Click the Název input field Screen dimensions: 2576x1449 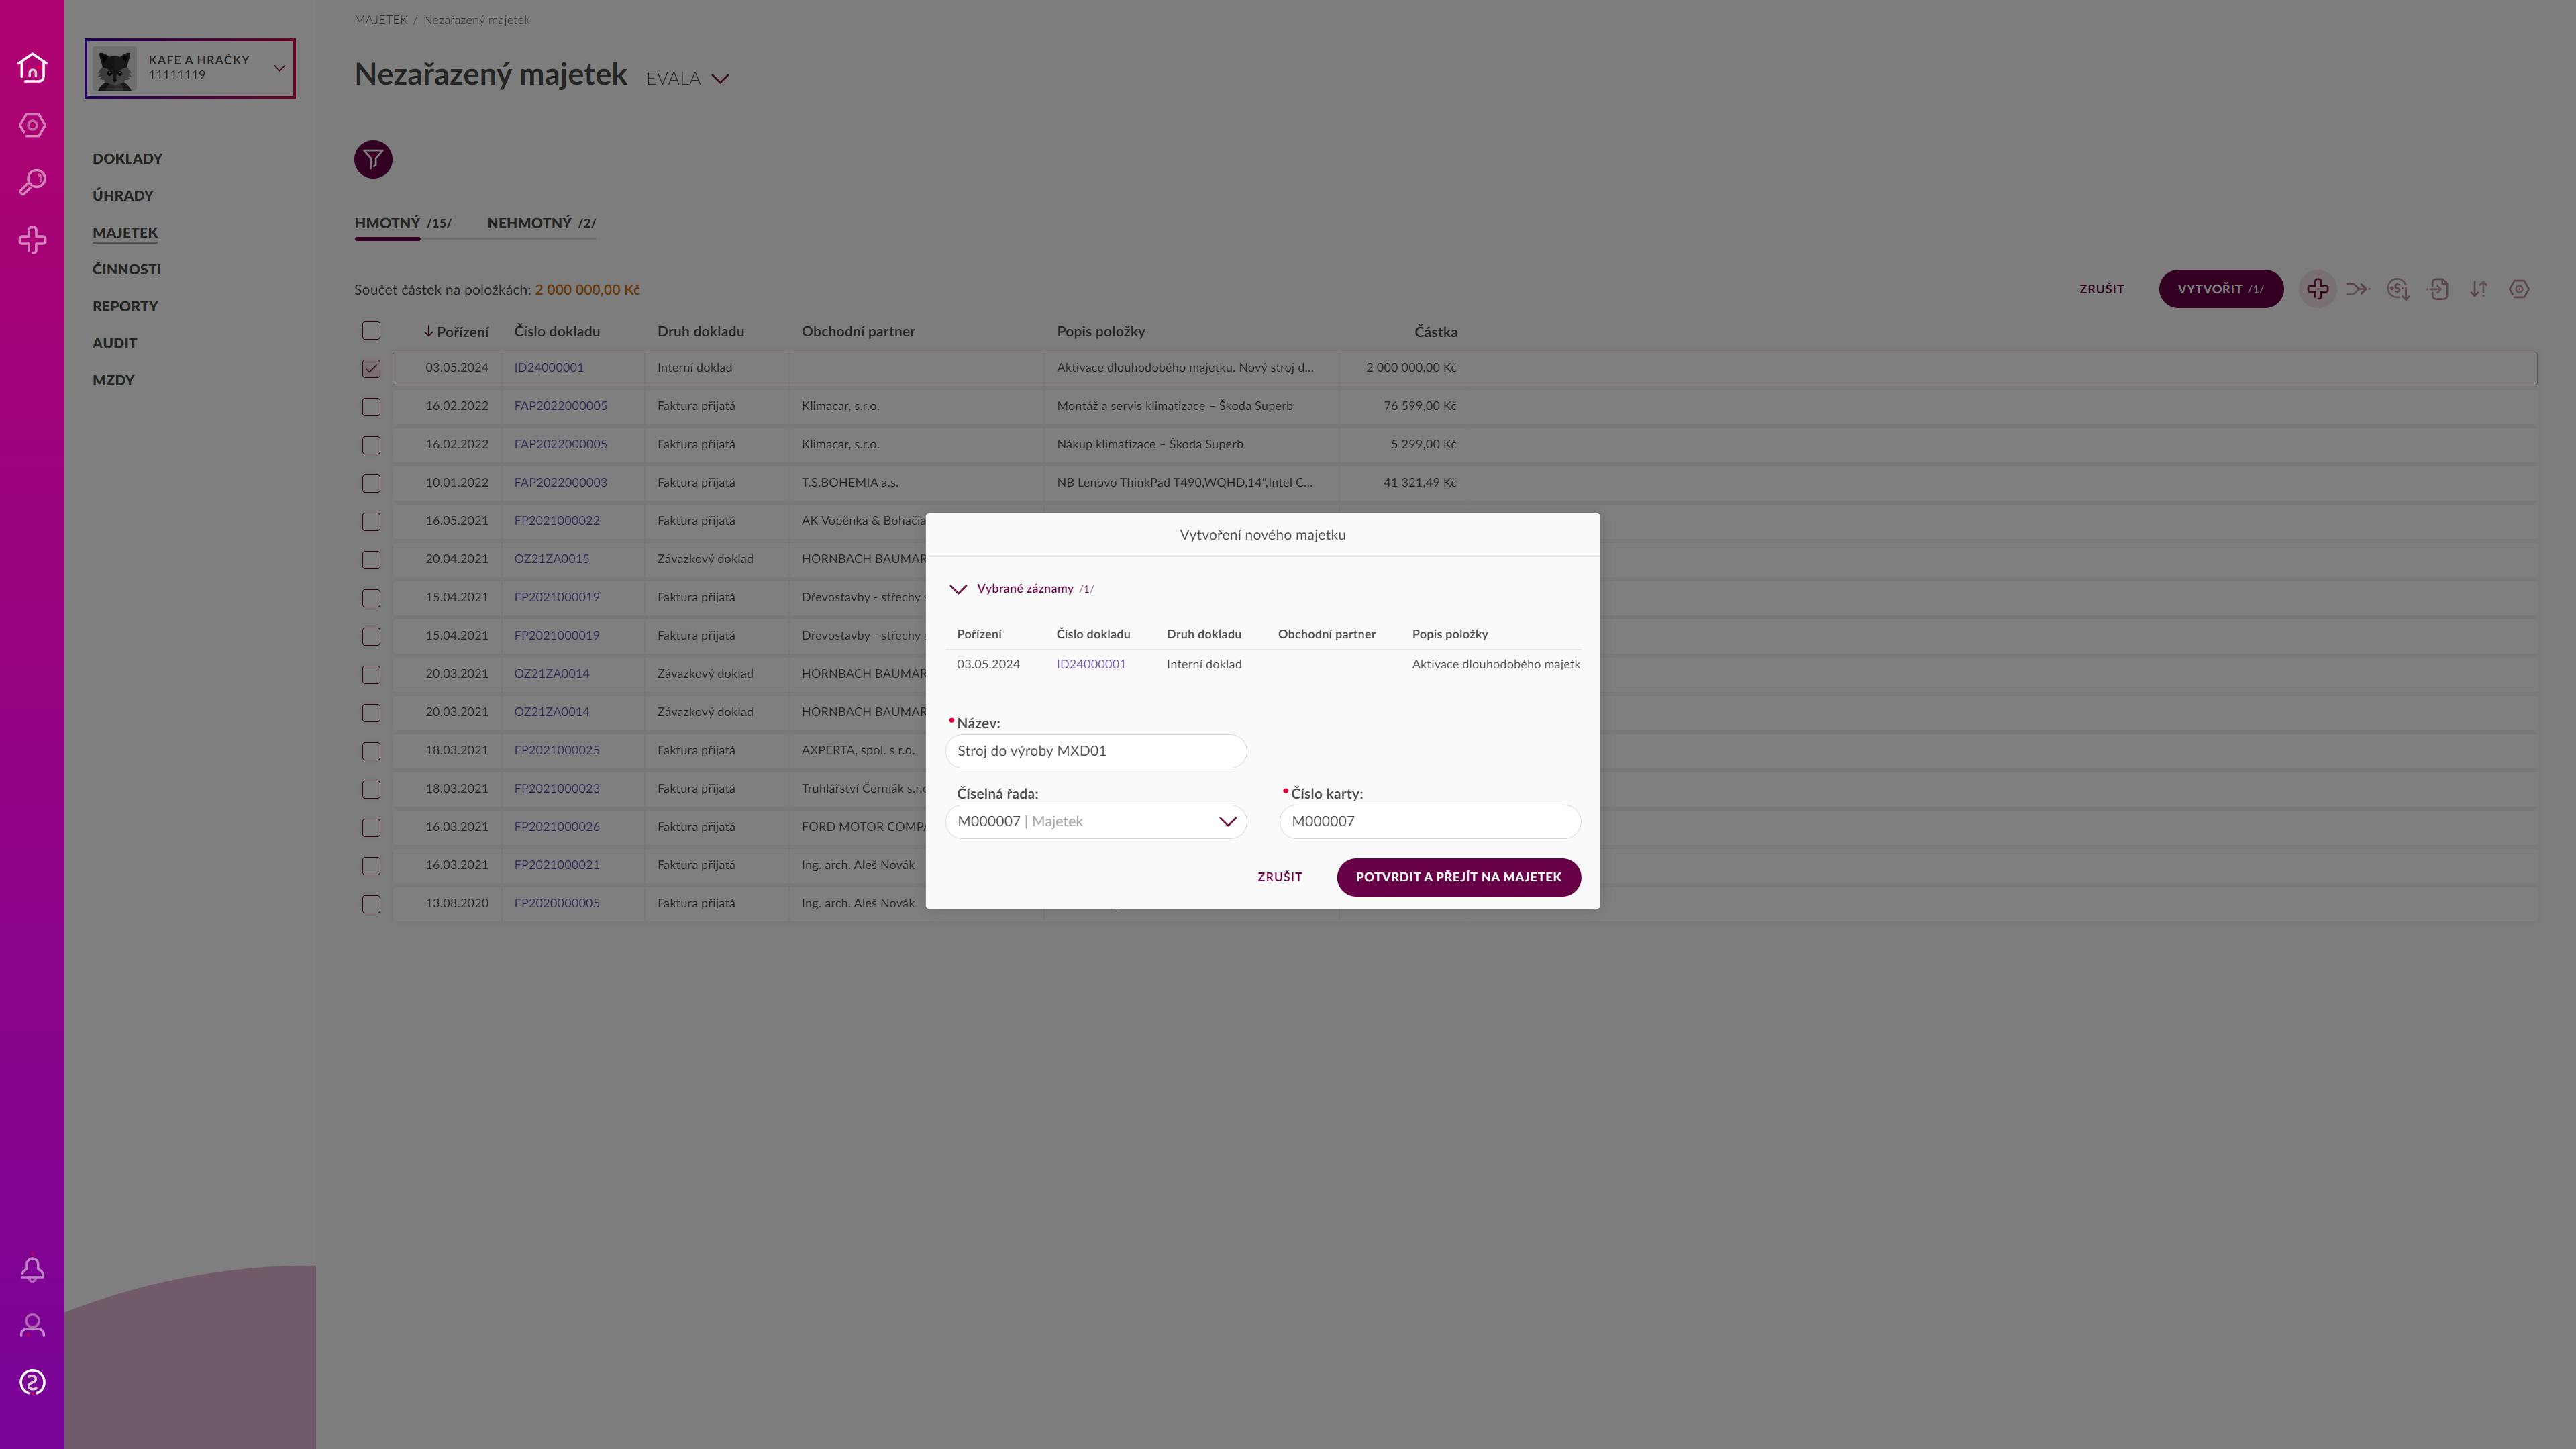(1096, 751)
